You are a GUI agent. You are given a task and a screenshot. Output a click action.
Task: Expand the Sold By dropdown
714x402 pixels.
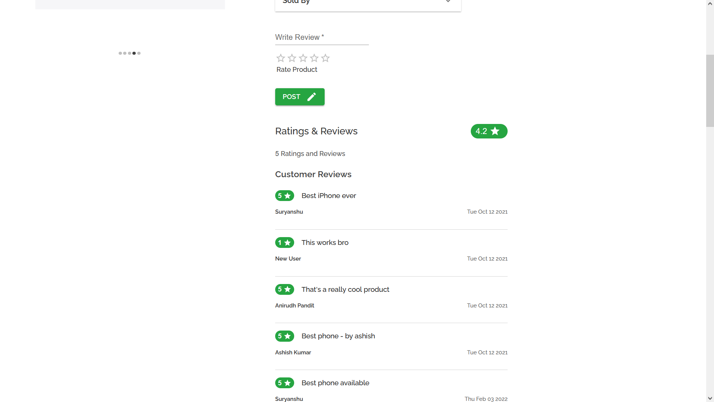click(368, 3)
